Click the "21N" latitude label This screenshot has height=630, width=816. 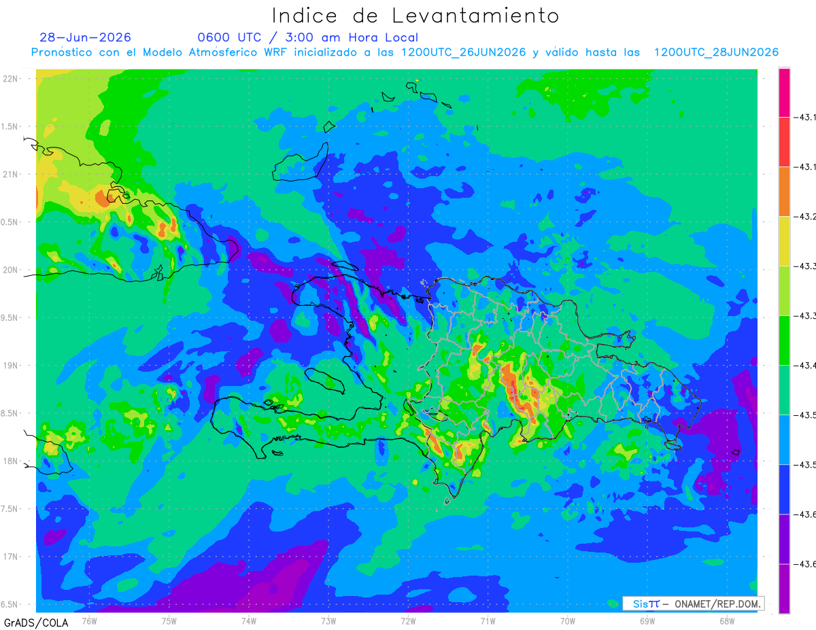tap(11, 175)
